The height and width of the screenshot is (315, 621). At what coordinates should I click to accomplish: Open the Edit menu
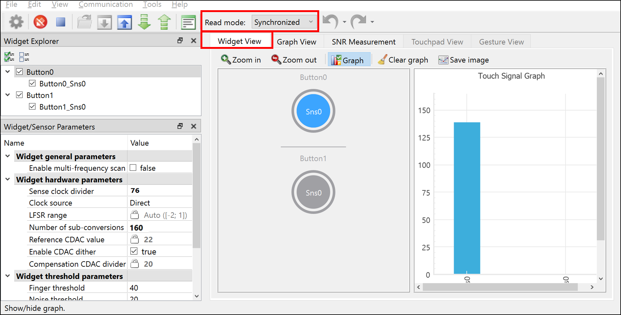tap(34, 4)
